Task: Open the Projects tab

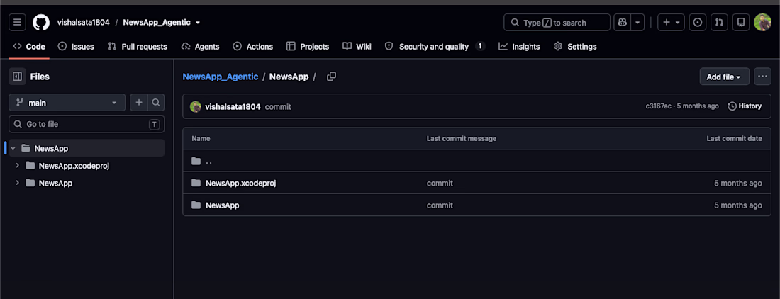Action: tap(308, 47)
